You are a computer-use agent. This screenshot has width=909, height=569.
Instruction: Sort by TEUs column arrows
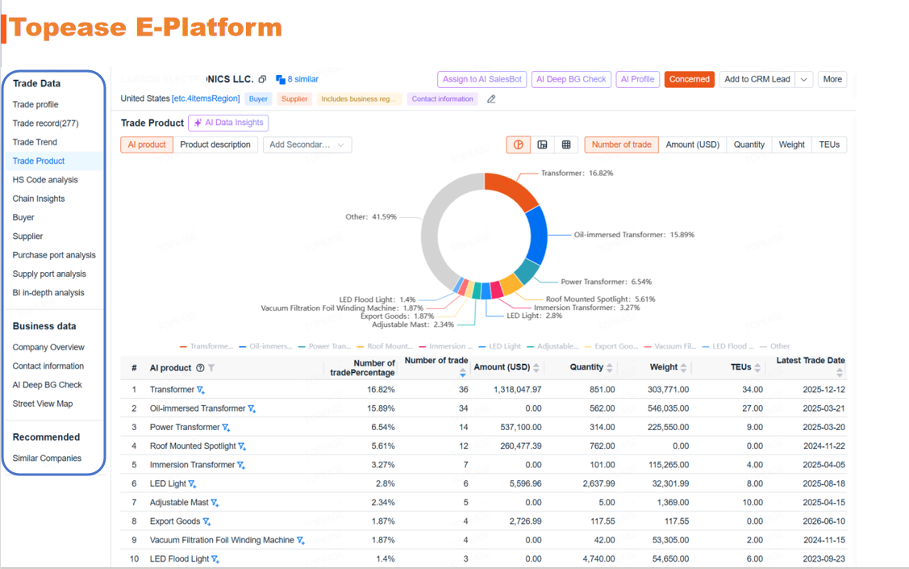(757, 368)
